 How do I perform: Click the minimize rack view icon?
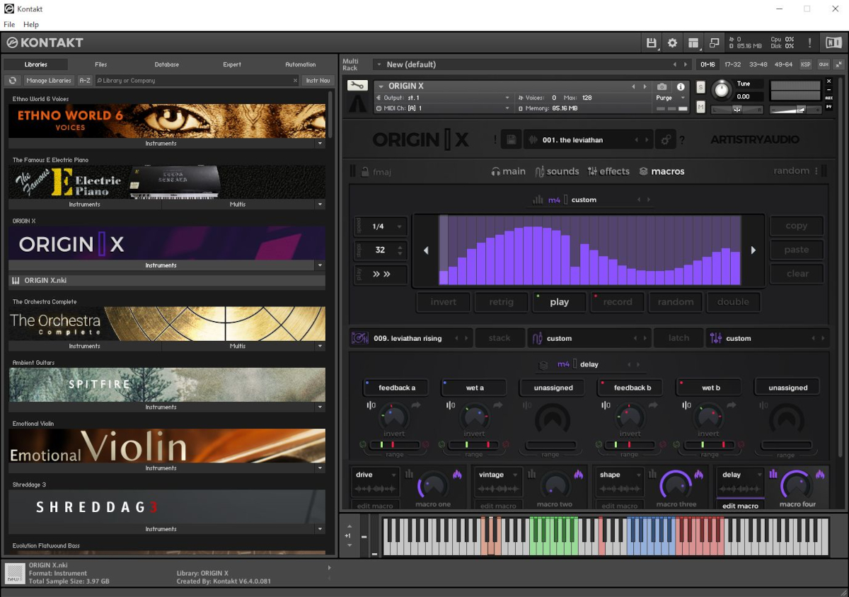click(838, 64)
